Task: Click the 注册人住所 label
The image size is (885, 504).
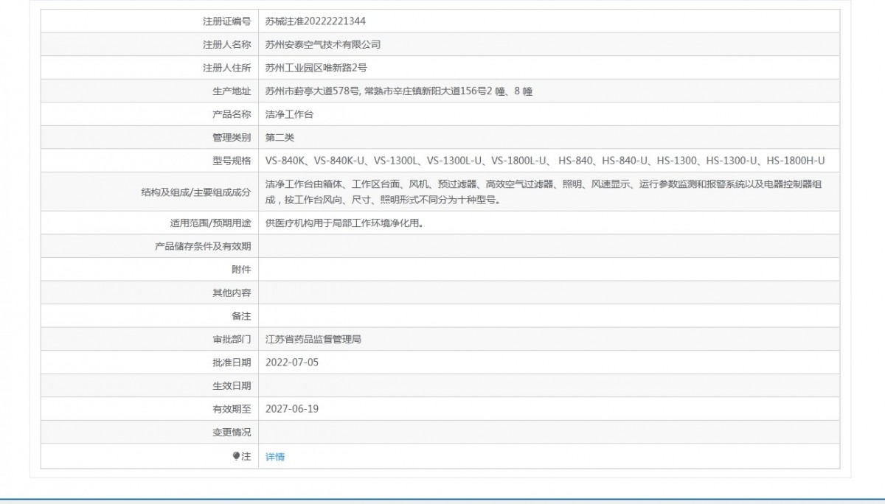Action: pyautogui.click(x=226, y=68)
